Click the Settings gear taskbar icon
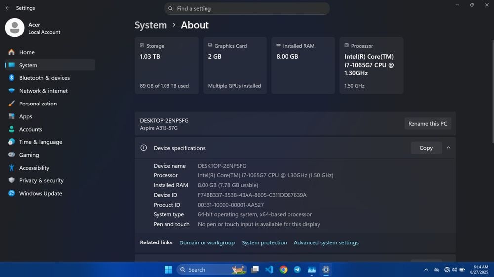The height and width of the screenshot is (277, 494). pyautogui.click(x=326, y=270)
